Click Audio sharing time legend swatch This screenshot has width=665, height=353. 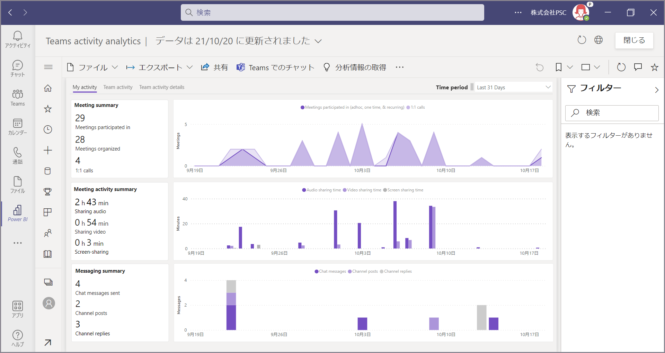[x=304, y=190]
